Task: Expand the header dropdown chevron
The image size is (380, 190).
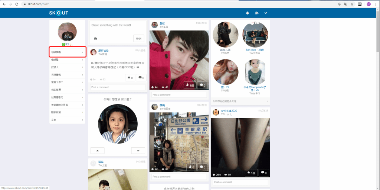Action: click(266, 13)
